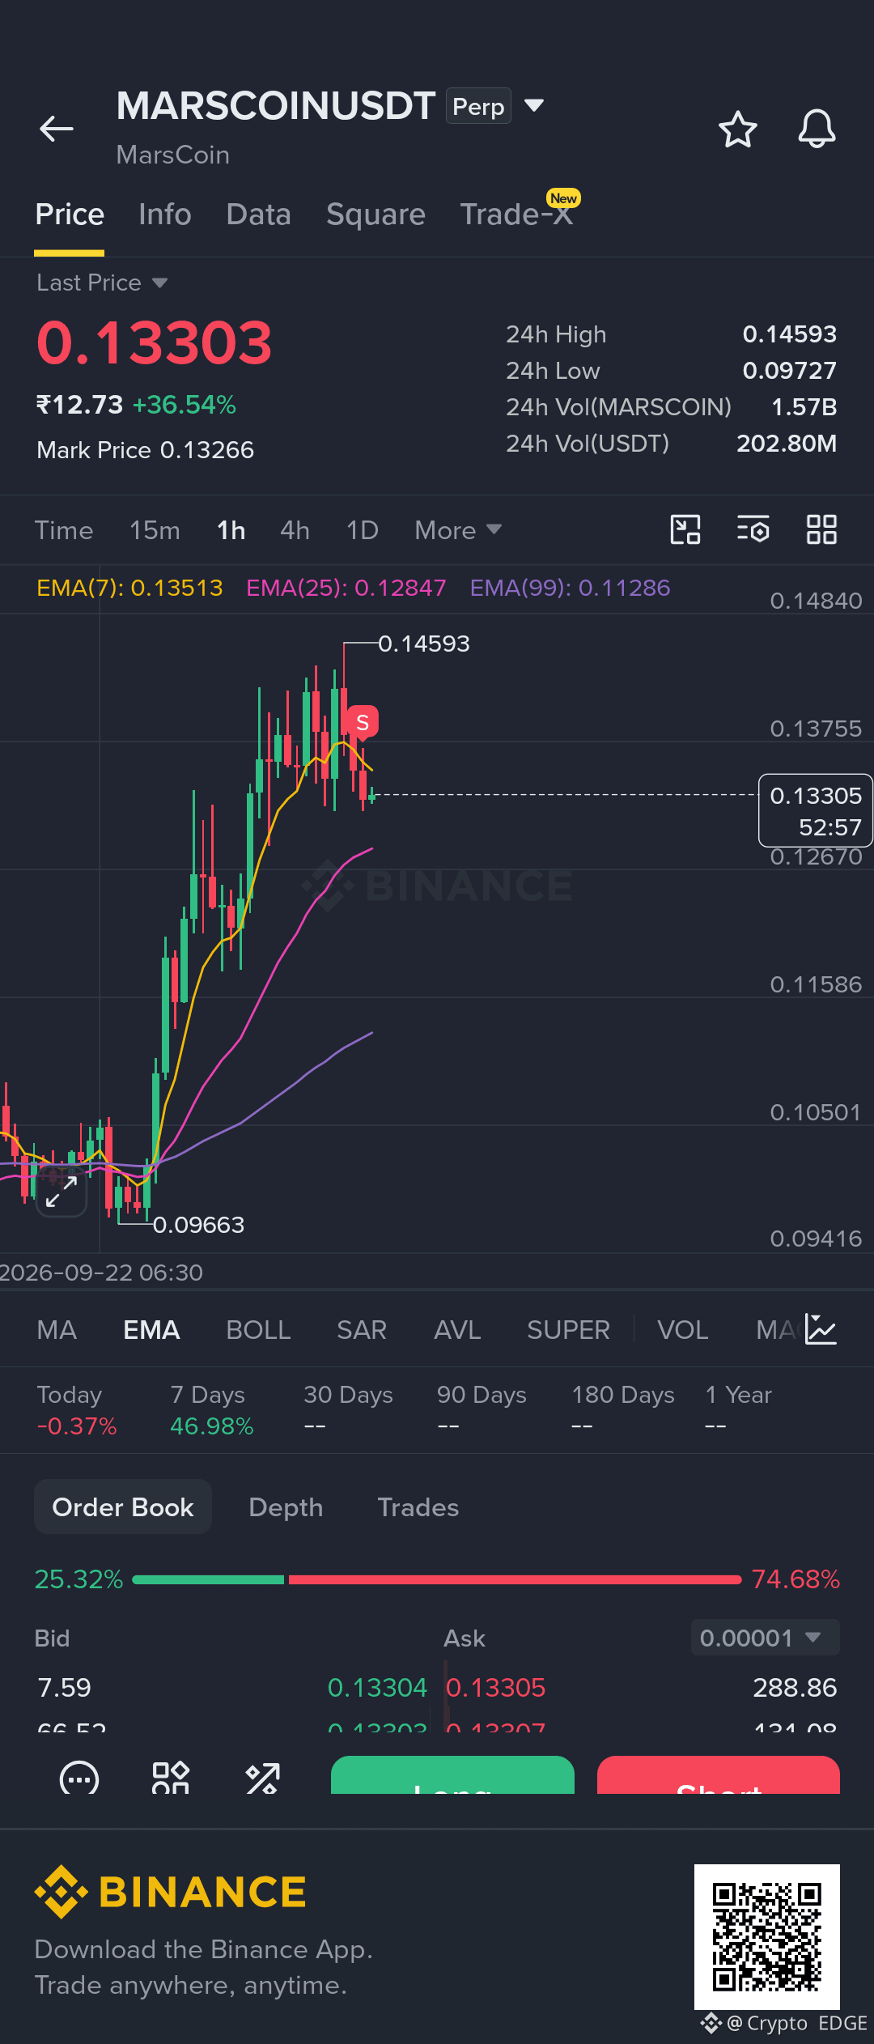Switch to the Info tab

[165, 215]
